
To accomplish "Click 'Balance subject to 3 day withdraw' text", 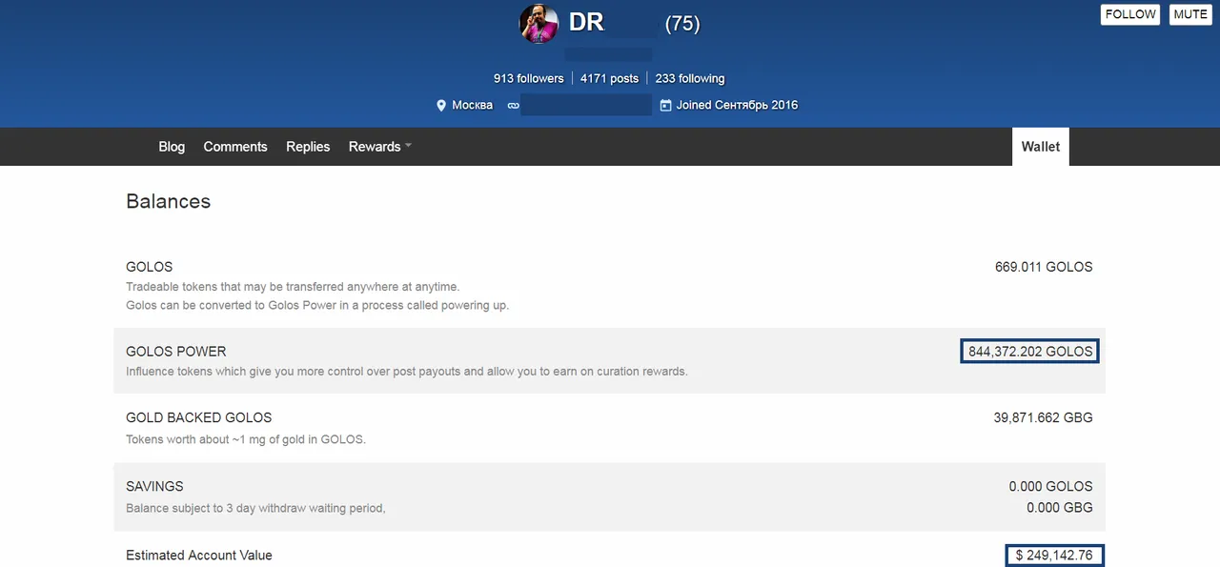I will tap(255, 508).
